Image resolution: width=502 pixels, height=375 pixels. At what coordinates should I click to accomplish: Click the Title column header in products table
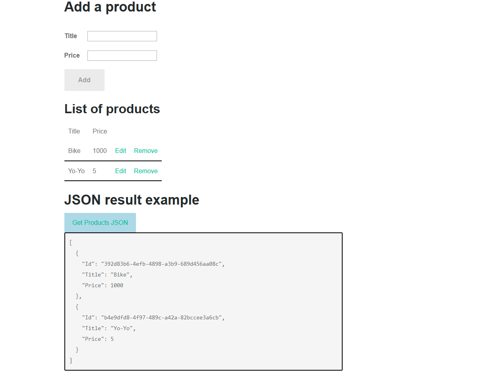click(74, 131)
